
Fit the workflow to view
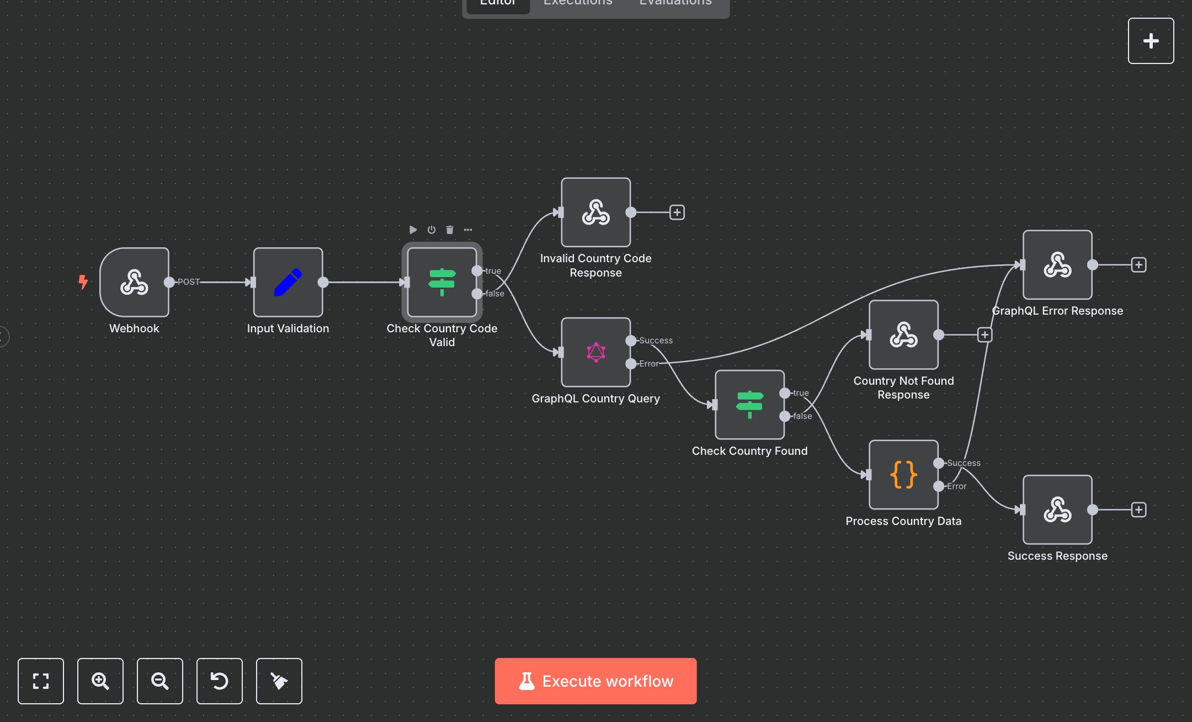tap(41, 681)
